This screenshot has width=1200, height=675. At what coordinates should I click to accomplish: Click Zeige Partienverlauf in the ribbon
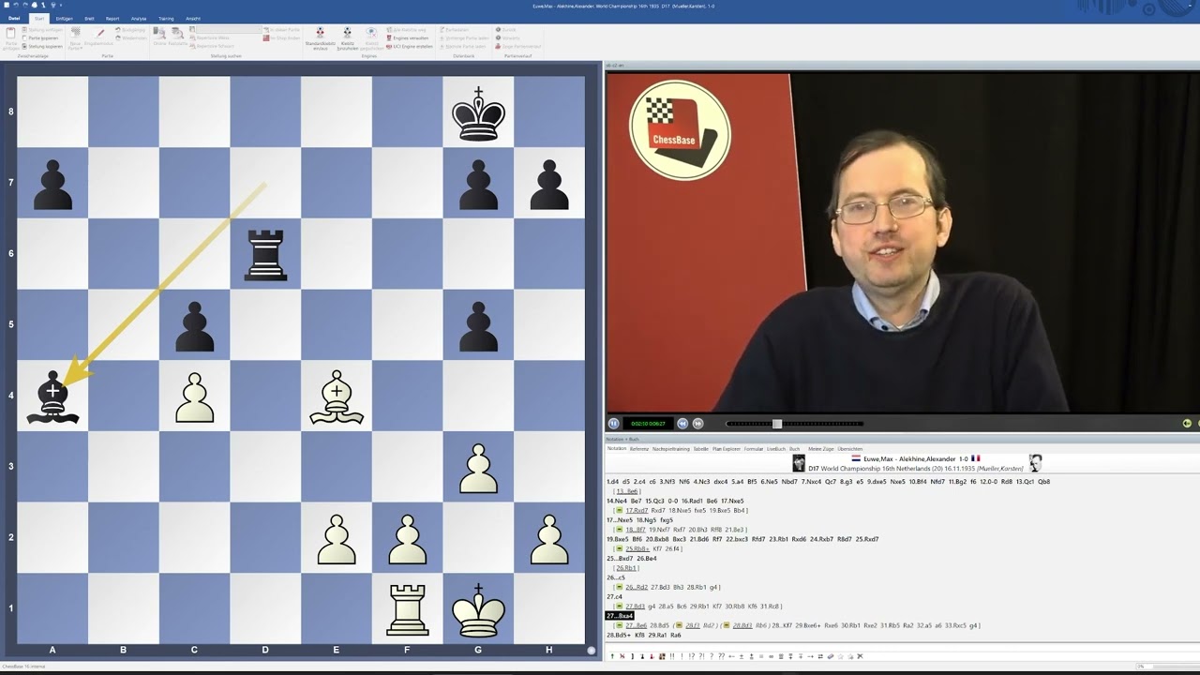point(517,46)
